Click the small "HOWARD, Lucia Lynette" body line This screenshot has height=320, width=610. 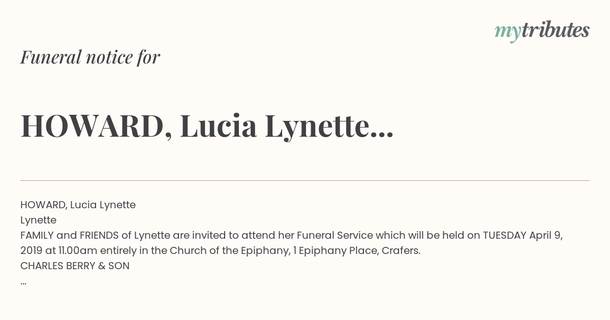click(78, 205)
